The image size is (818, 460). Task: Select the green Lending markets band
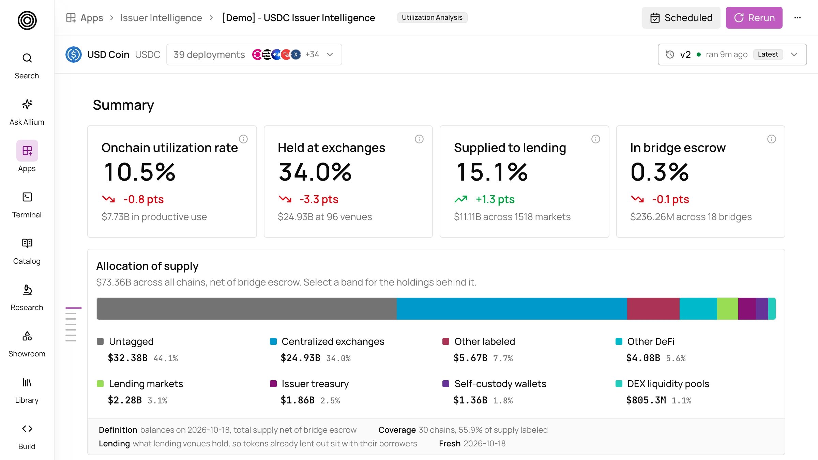[x=728, y=309]
